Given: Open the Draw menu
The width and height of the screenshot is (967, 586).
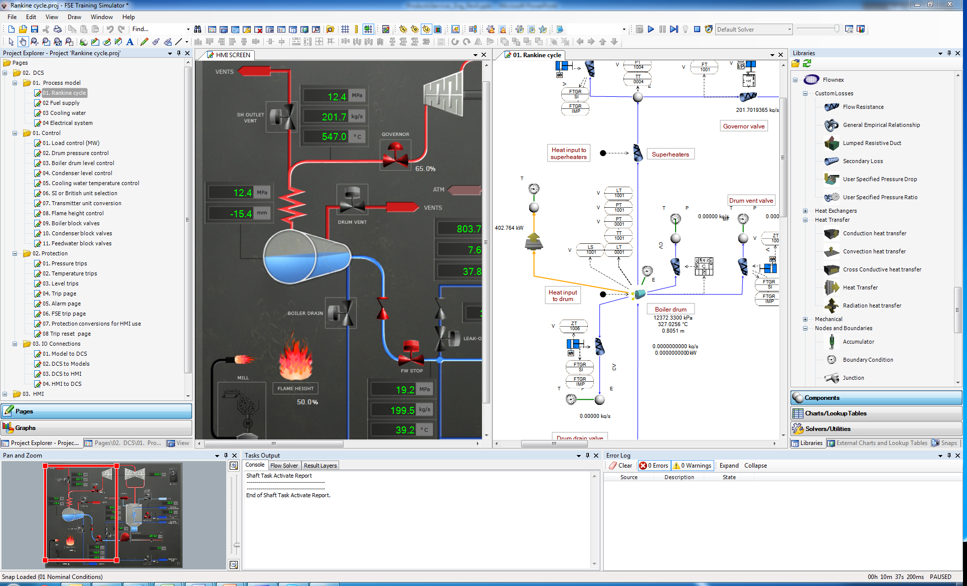Looking at the screenshot, I should coord(74,17).
